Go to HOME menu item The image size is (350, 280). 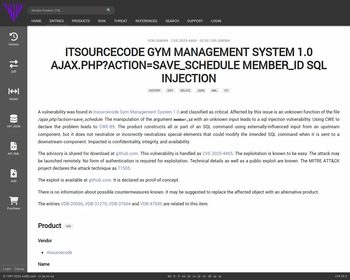(x=36, y=21)
